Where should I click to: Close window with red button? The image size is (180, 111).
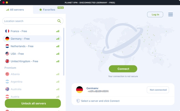point(3,2)
